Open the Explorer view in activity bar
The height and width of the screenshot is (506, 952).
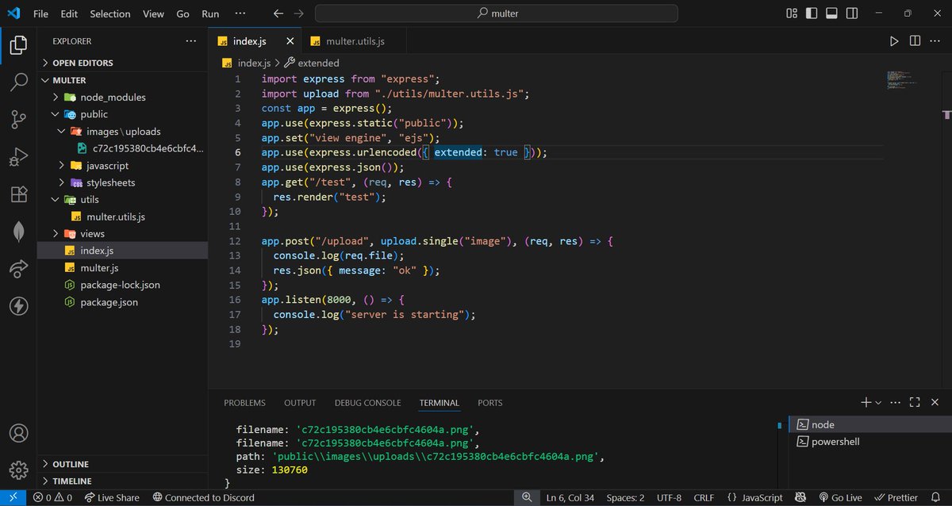[18, 45]
